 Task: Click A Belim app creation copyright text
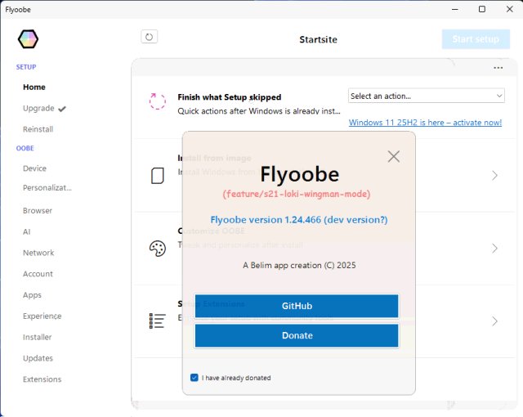click(299, 265)
